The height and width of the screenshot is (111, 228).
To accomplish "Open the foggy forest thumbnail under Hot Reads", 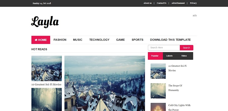I will pyautogui.click(x=46, y=100).
